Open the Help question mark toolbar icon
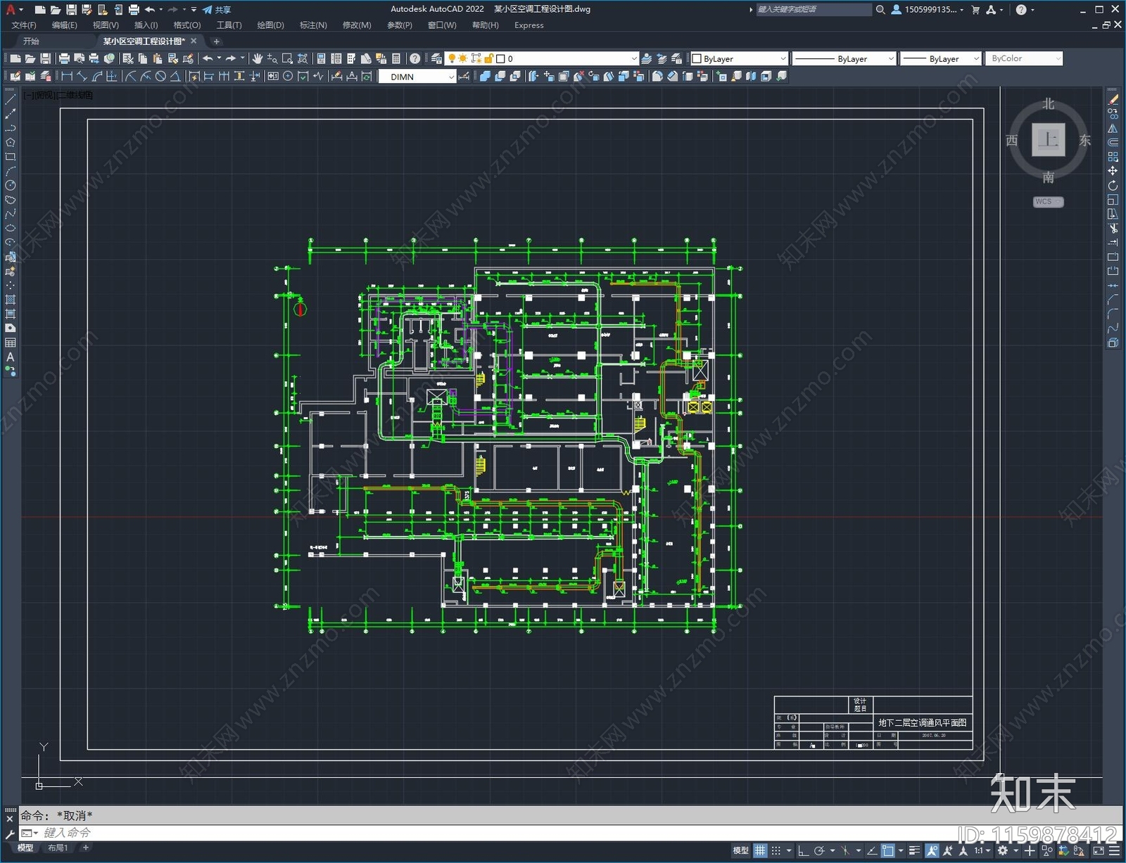Image resolution: width=1126 pixels, height=863 pixels. click(x=415, y=59)
